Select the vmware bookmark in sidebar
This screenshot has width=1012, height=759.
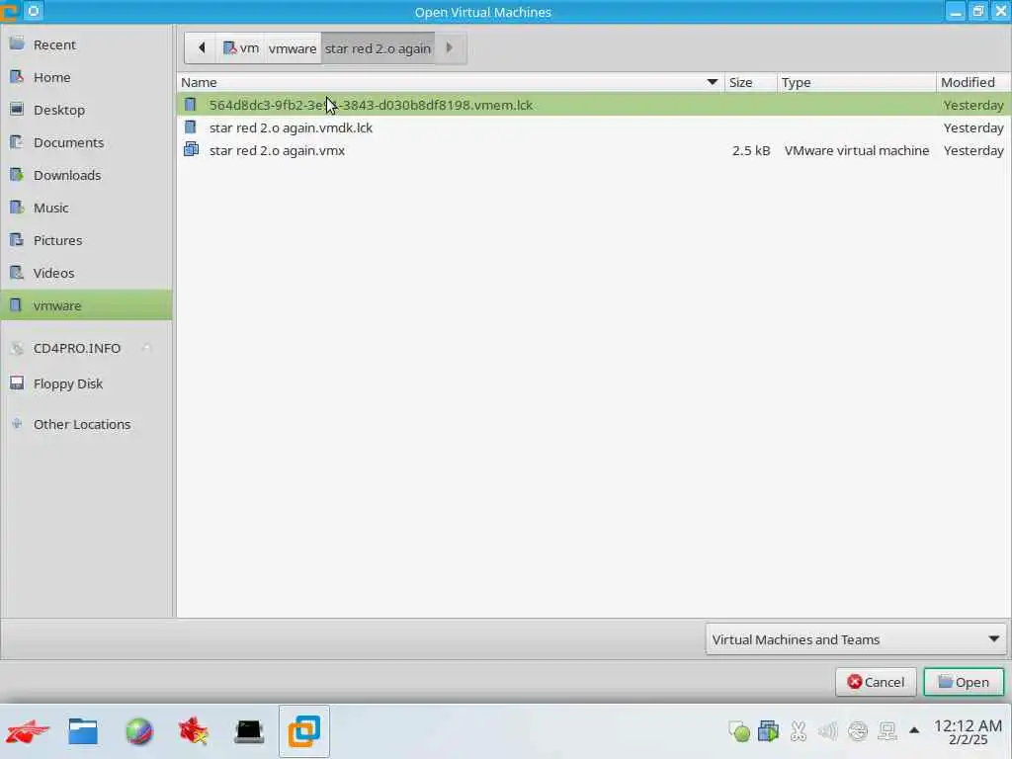87,305
